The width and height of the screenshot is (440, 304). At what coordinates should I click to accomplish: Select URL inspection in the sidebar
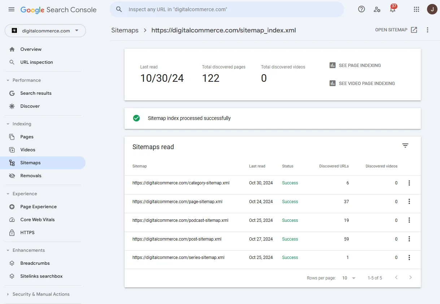point(36,62)
